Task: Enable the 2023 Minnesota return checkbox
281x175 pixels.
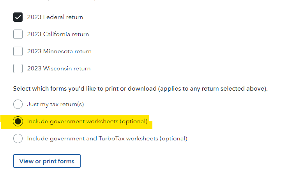Action: coord(18,51)
